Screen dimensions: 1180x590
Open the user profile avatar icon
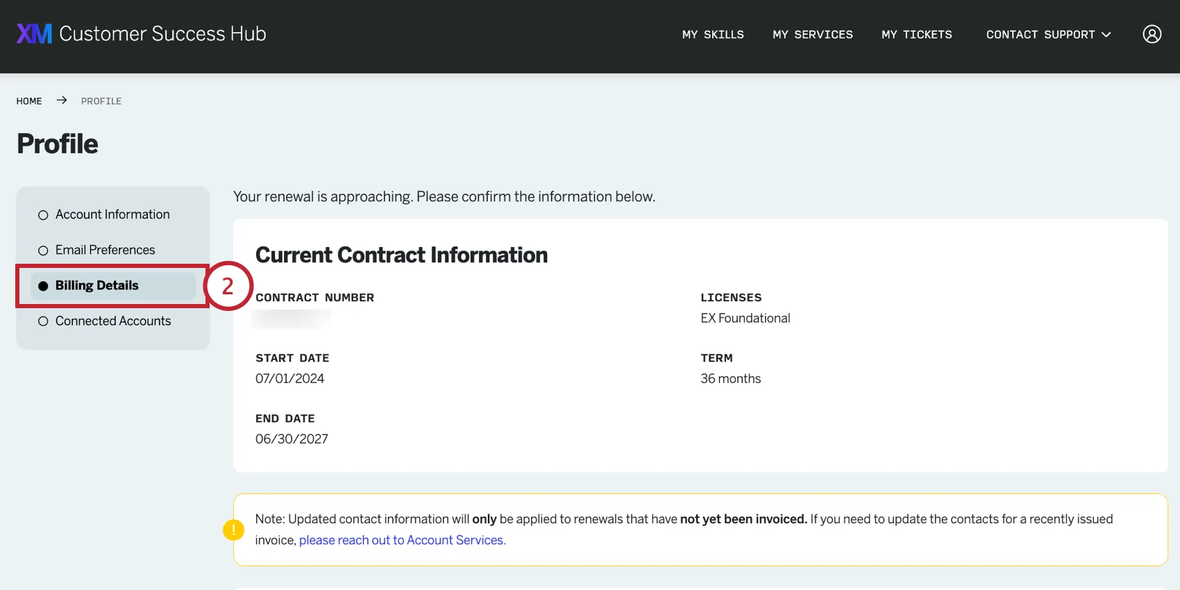[x=1152, y=34]
